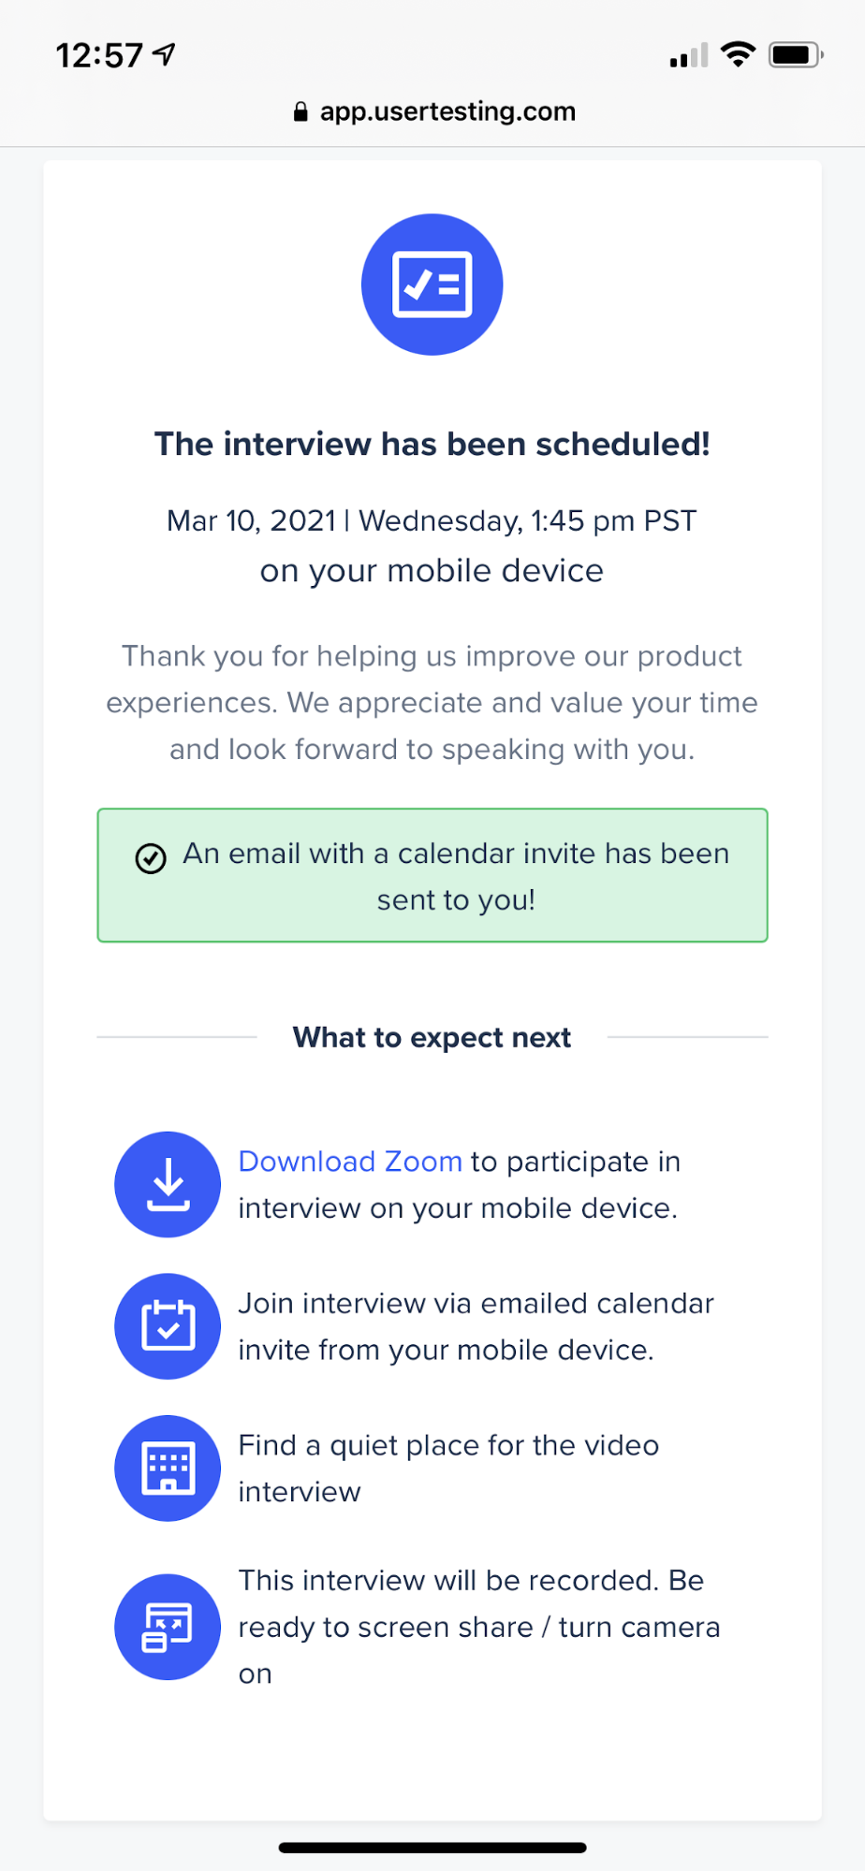Tap the Join interview via emailed calendar text
The height and width of the screenshot is (1871, 865).
tap(476, 1326)
